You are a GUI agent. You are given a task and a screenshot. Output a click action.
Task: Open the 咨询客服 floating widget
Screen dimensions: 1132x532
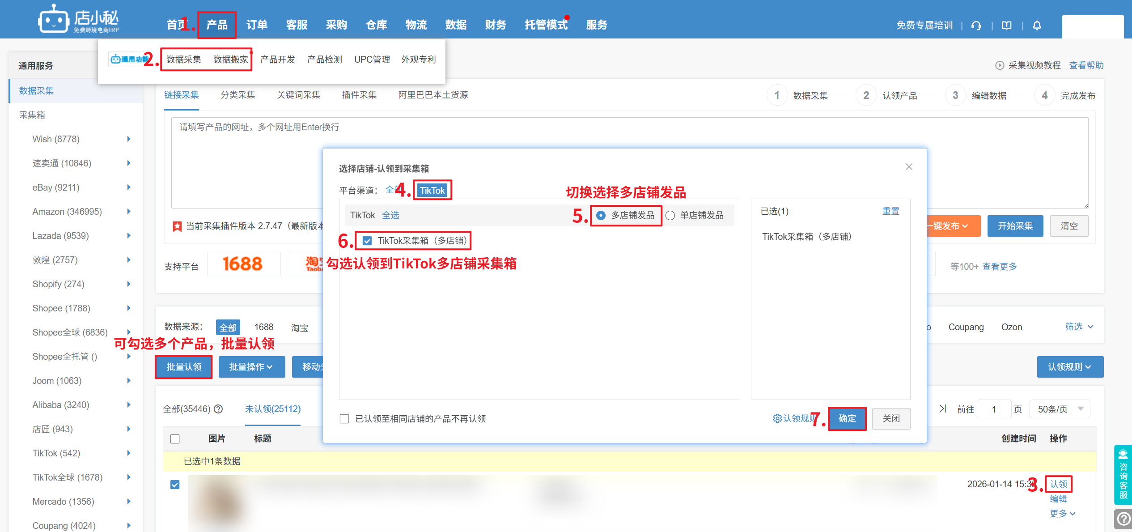tap(1123, 474)
